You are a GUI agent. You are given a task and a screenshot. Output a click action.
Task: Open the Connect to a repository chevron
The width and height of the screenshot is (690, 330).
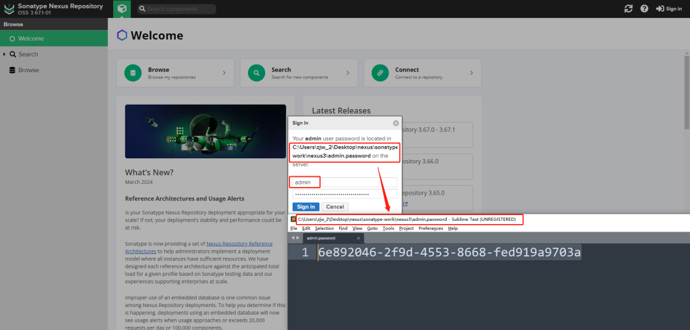(471, 73)
